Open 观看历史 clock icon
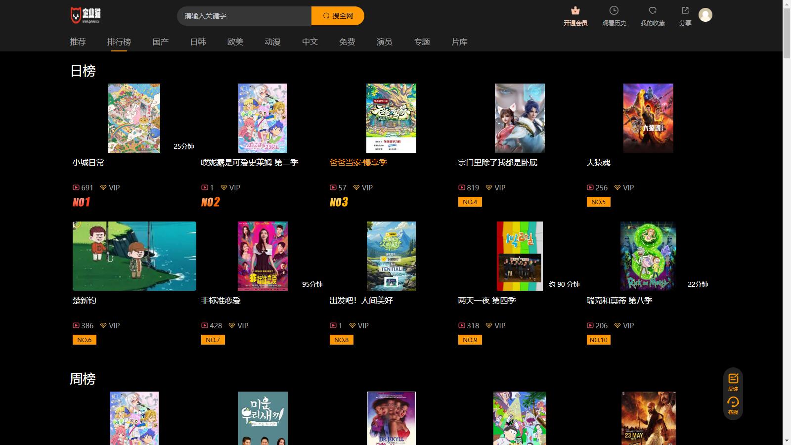Viewport: 791px width, 445px height. click(614, 11)
